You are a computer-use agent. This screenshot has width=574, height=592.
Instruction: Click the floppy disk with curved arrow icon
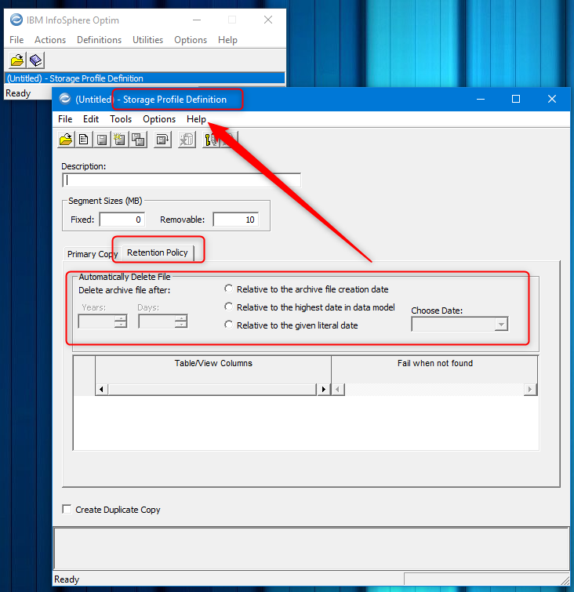(163, 140)
